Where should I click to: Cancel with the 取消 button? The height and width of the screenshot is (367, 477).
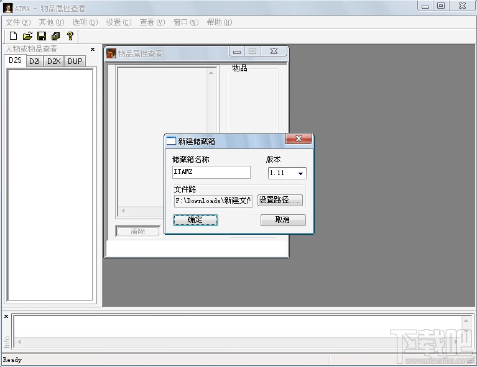pyautogui.click(x=283, y=220)
